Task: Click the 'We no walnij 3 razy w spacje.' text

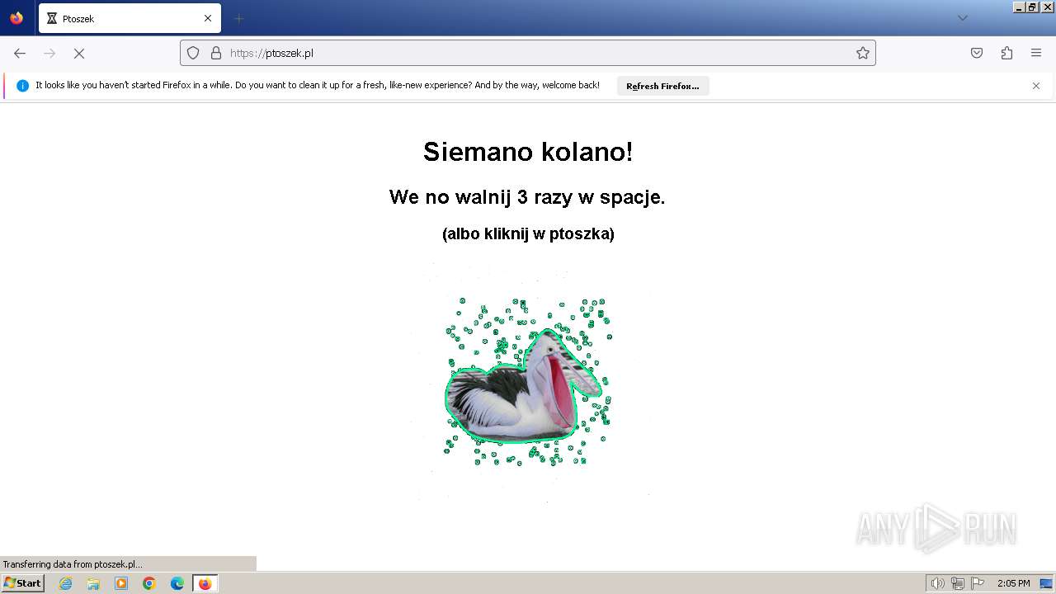Action: click(527, 197)
